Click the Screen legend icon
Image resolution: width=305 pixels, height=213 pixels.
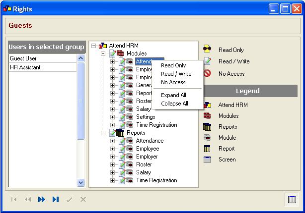point(207,160)
